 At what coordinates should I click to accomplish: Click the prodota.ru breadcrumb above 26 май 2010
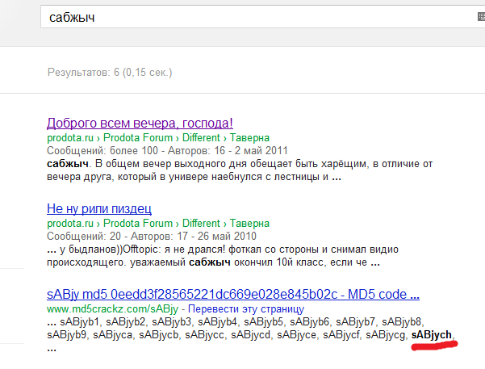(x=158, y=223)
